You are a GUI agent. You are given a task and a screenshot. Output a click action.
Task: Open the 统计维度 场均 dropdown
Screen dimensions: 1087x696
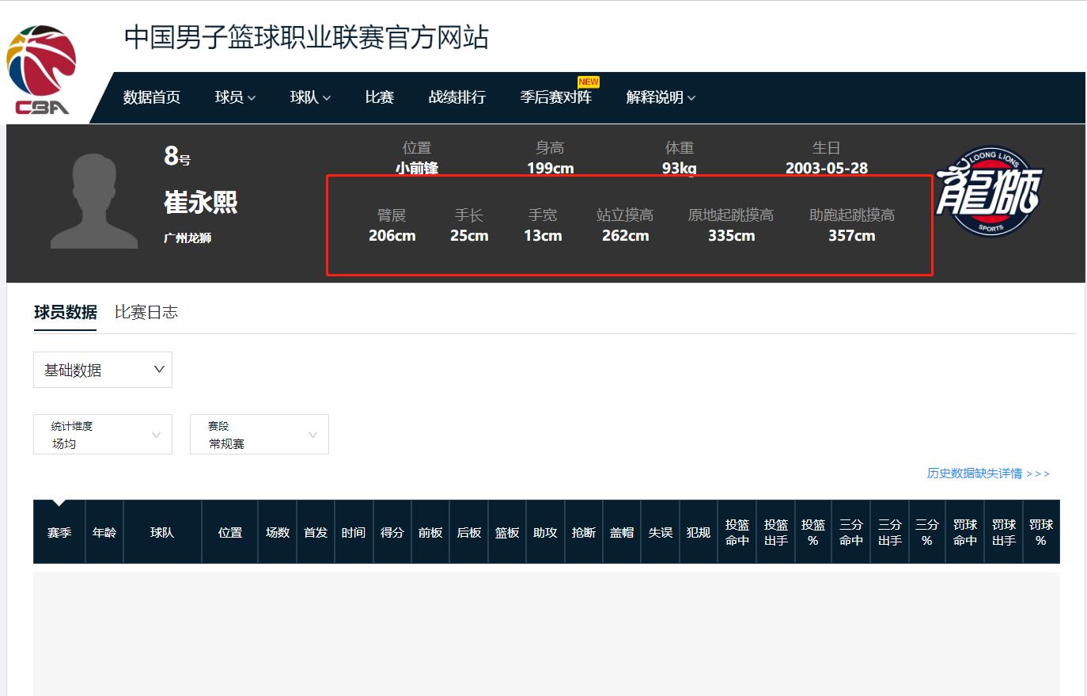(103, 435)
